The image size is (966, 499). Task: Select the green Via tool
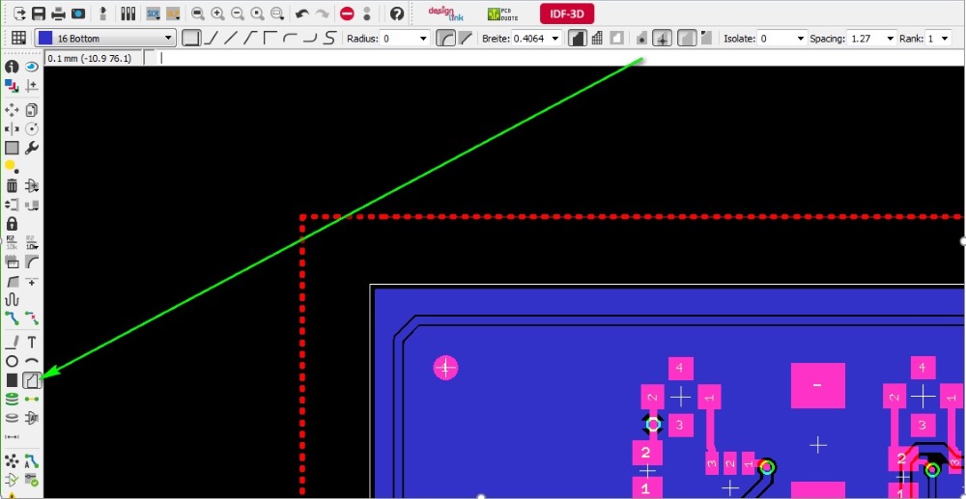[x=12, y=399]
